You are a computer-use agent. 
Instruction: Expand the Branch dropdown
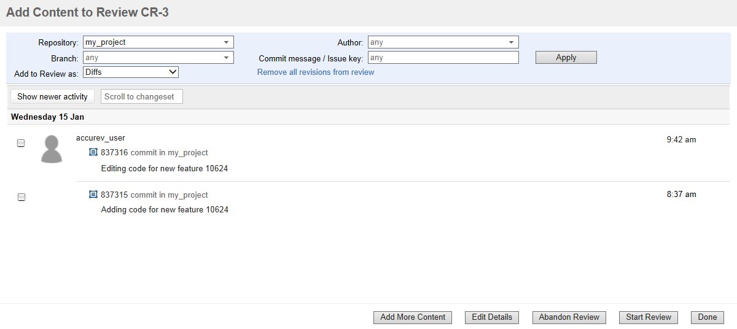pos(158,58)
